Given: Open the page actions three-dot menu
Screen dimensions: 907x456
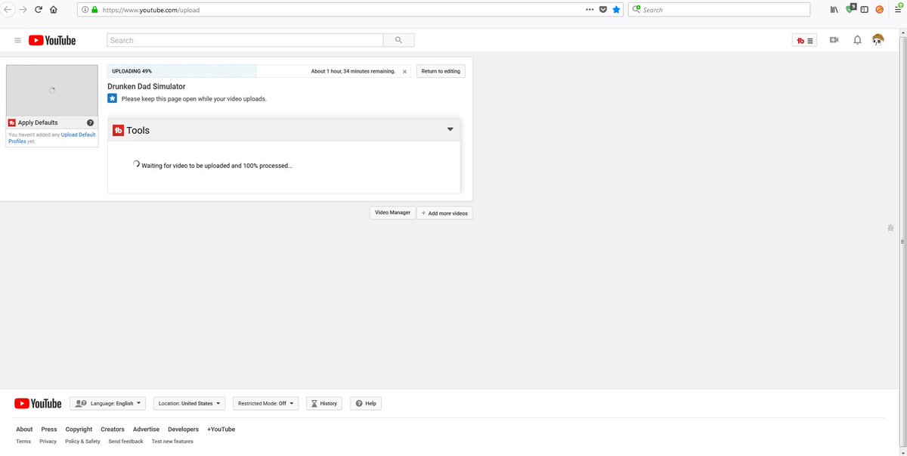Looking at the screenshot, I should (590, 10).
